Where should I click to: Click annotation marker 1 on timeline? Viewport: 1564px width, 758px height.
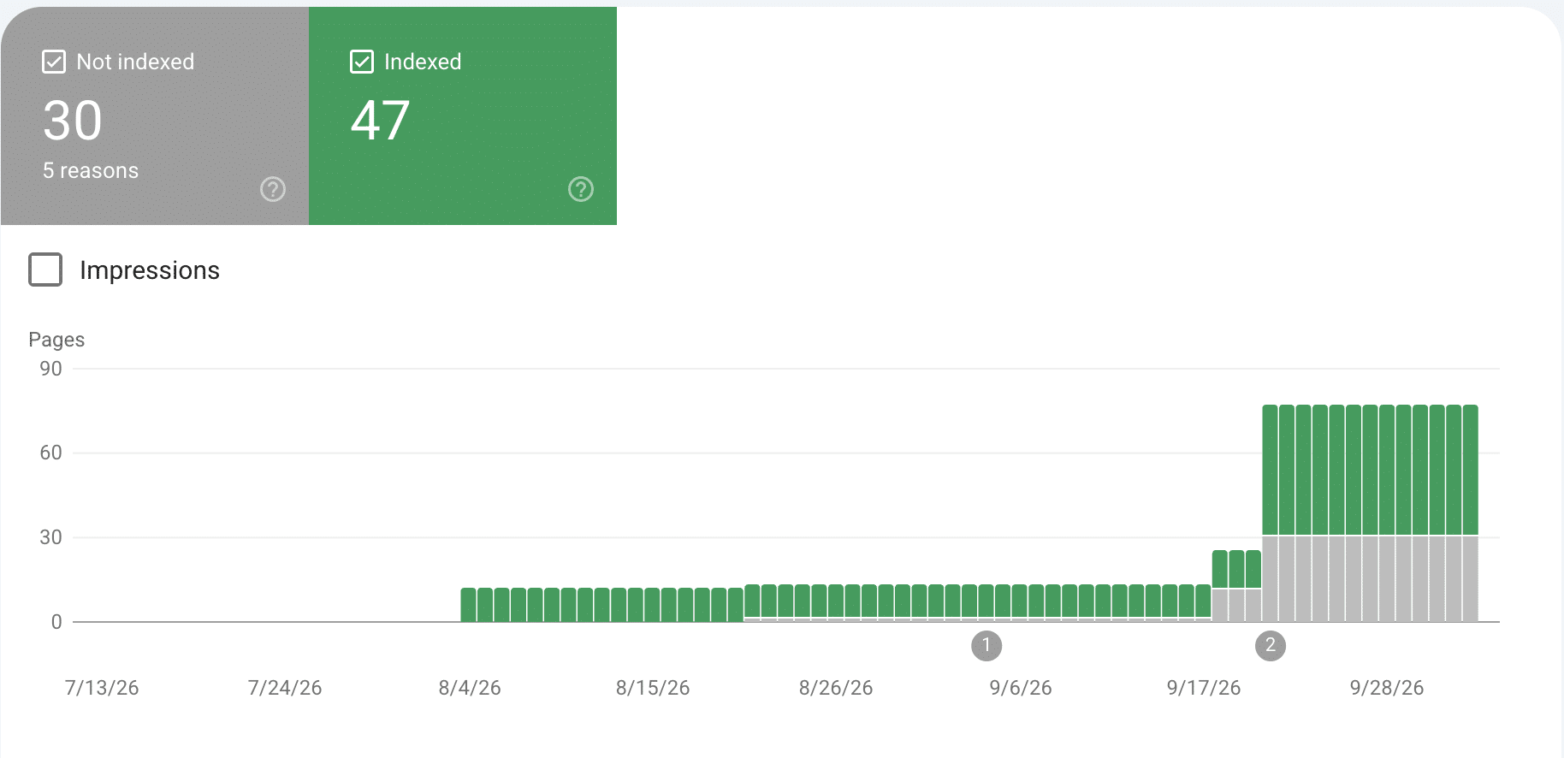pos(986,645)
